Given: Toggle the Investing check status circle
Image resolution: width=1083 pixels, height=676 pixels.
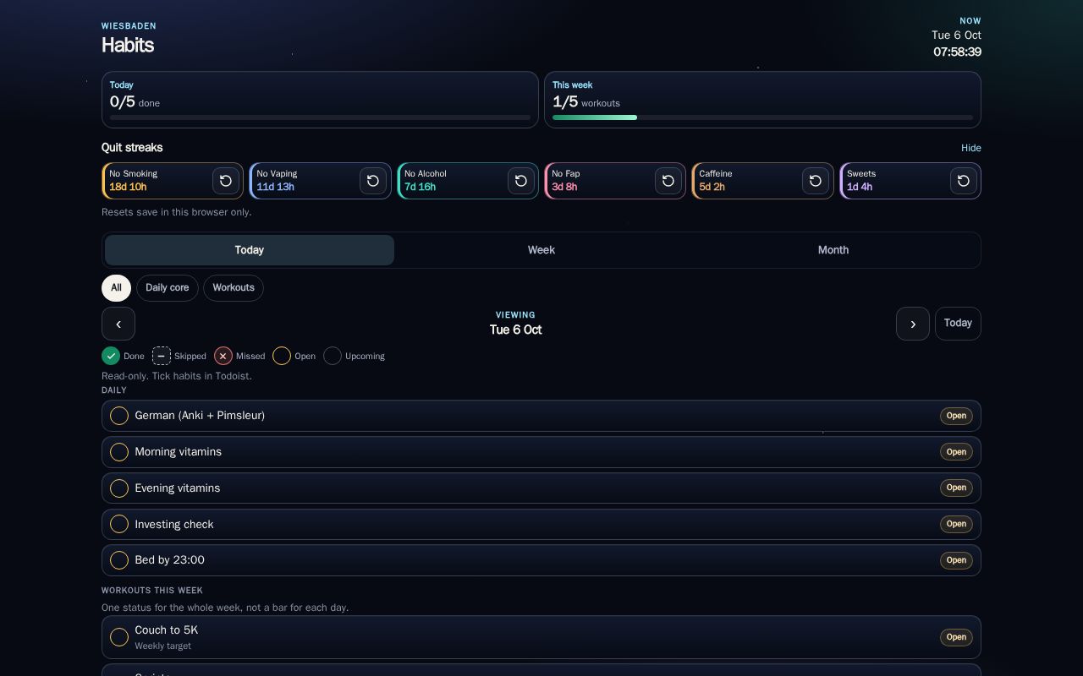Looking at the screenshot, I should [x=119, y=524].
